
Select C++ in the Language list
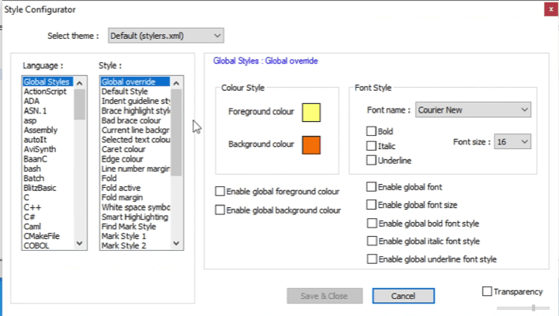pos(33,207)
